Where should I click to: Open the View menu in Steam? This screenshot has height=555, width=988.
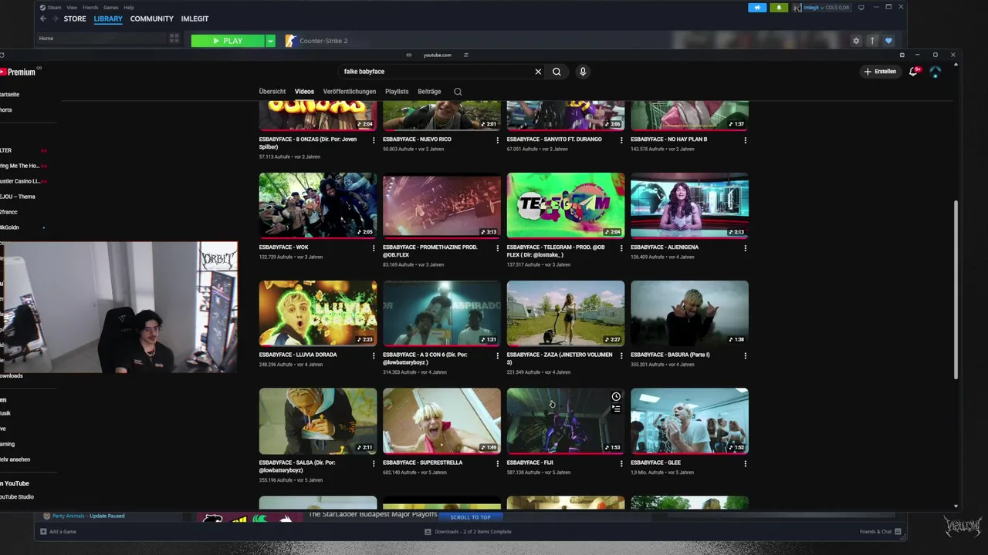pos(72,8)
